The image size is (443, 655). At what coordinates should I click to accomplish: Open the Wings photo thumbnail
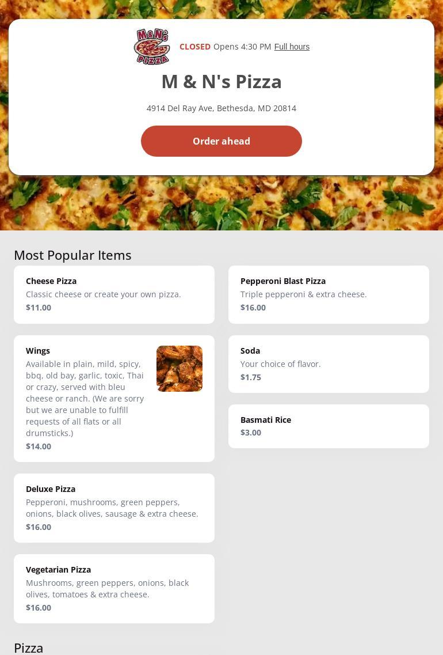click(x=180, y=369)
